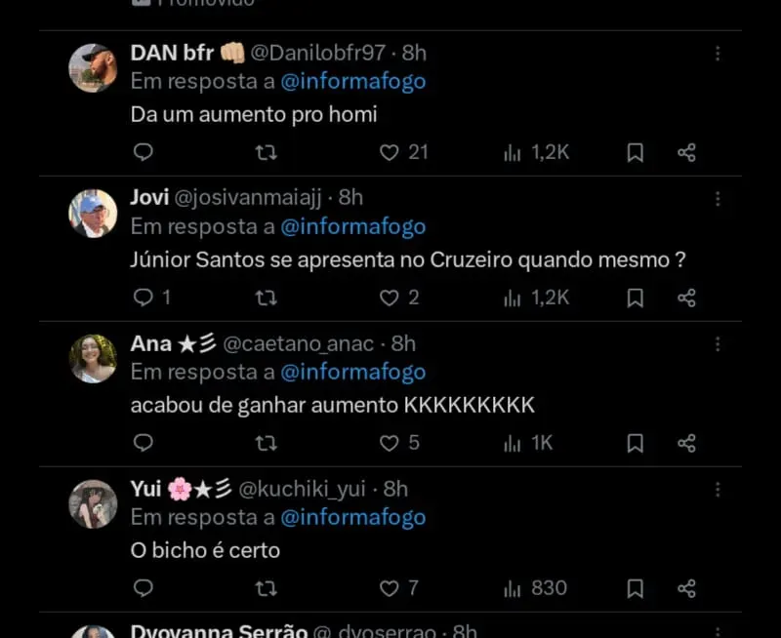Open the three-dot menu on Yui's tweet
Image resolution: width=781 pixels, height=638 pixels.
pos(718,490)
